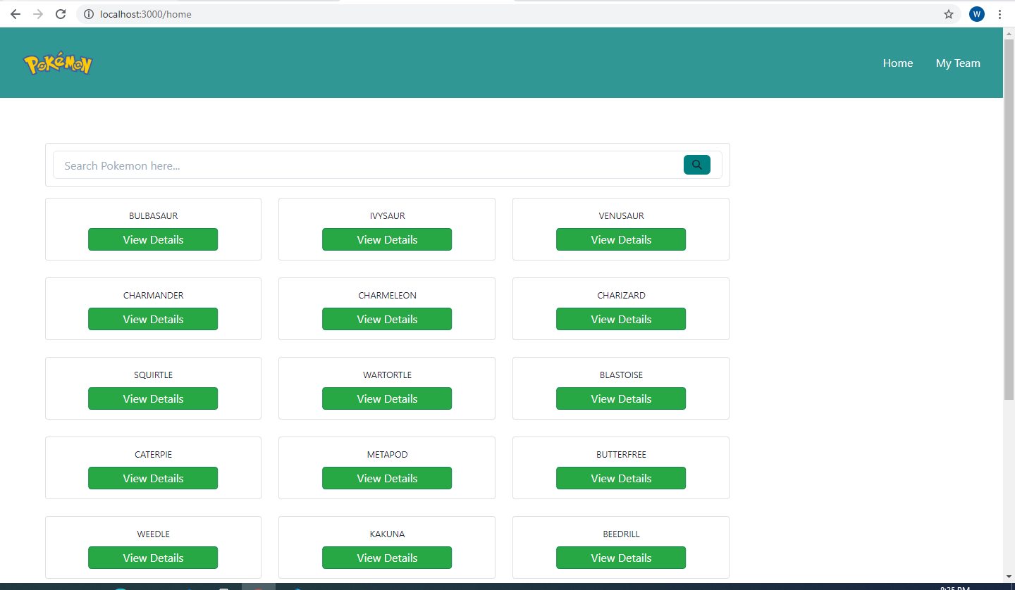
Task: Click the BEEDRILL name text
Action: pyautogui.click(x=621, y=534)
